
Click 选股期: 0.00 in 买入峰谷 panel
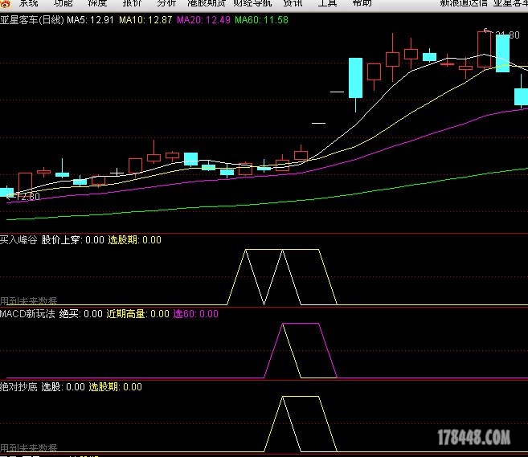135,240
